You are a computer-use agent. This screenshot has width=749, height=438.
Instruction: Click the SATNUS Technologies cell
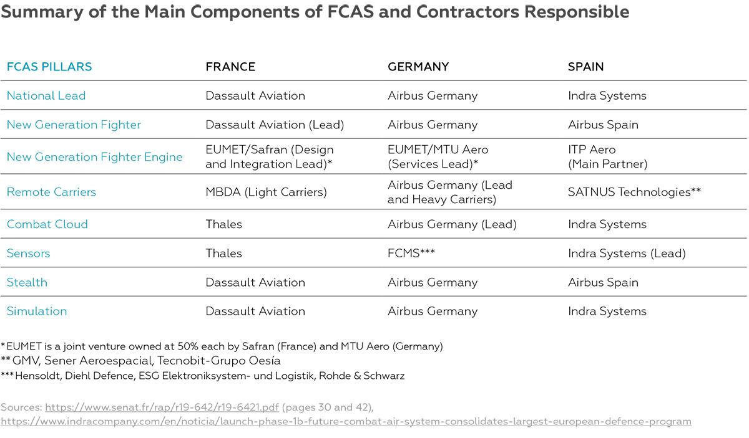pos(634,192)
